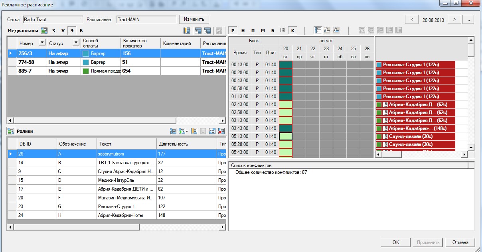Toggle the Э media plan filter
482x252 pixels.
[x=72, y=31]
